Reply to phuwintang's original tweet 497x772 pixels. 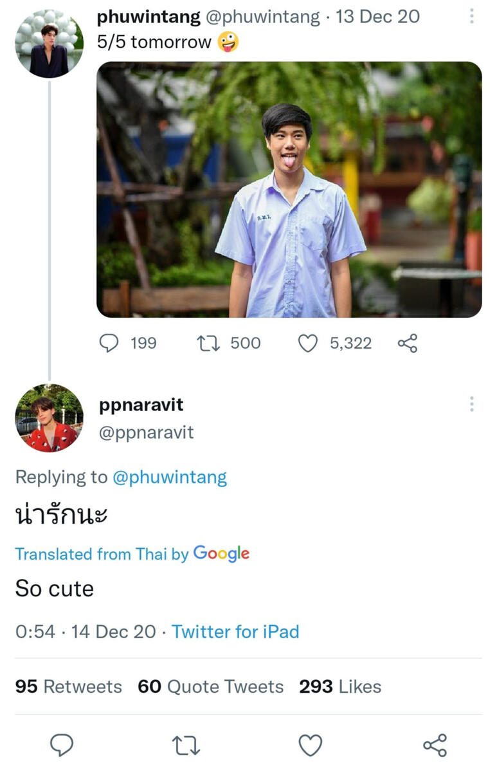click(109, 344)
